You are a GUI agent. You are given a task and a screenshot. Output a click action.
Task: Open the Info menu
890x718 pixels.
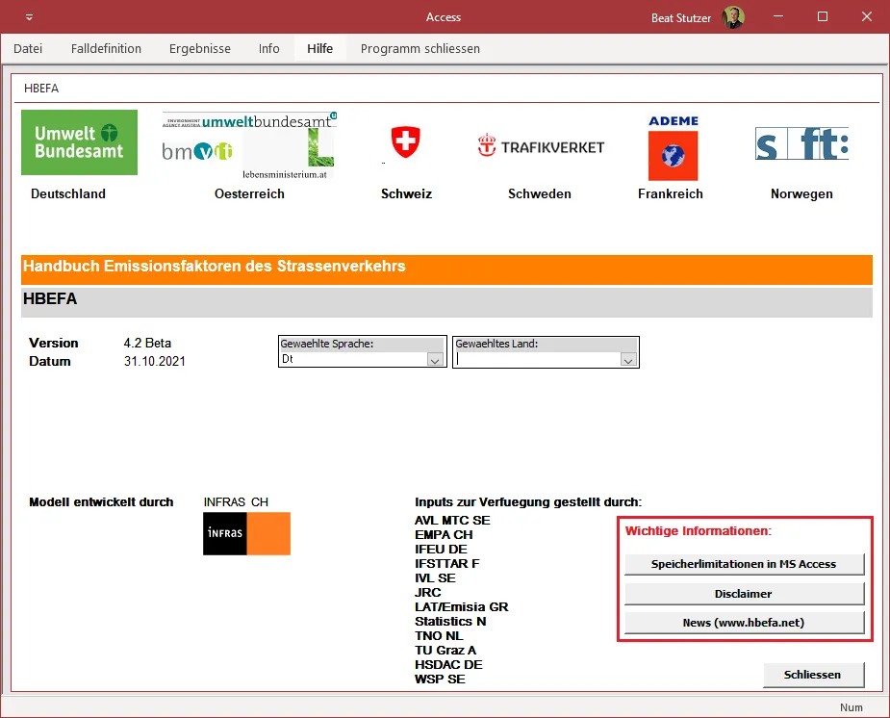[269, 49]
